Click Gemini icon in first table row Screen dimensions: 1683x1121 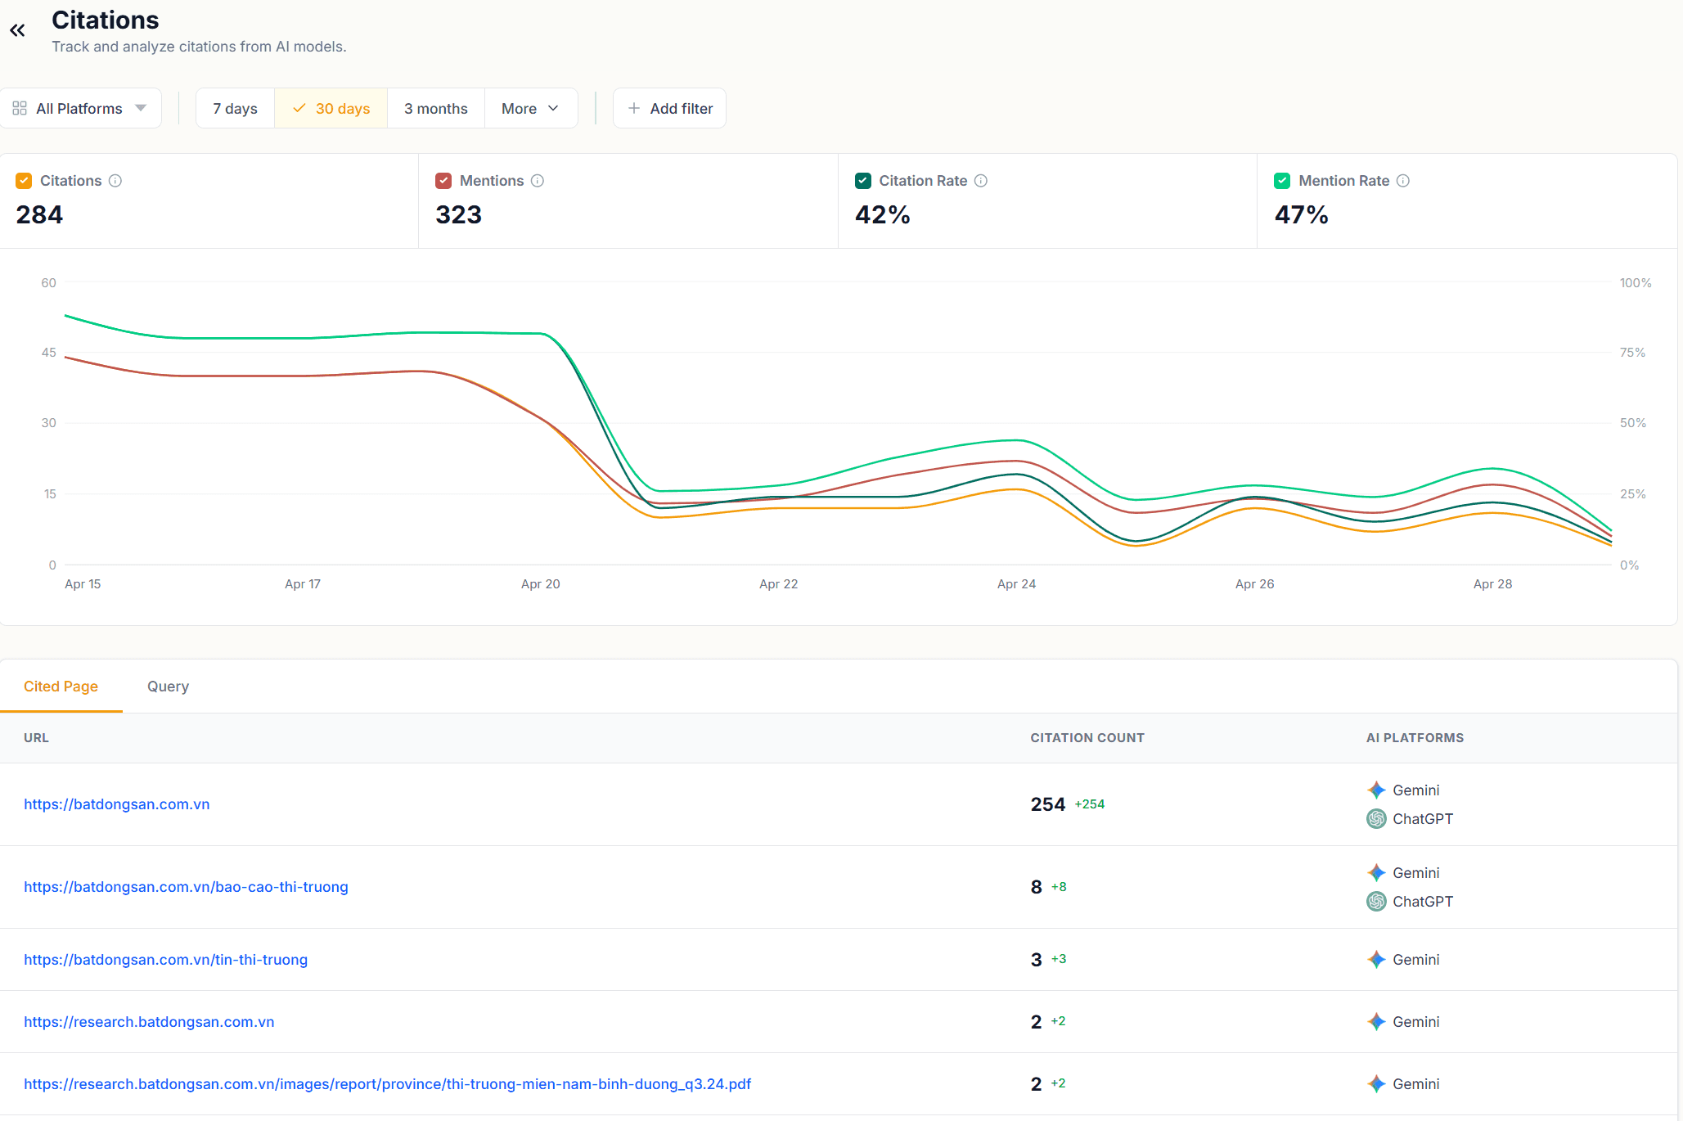point(1376,790)
